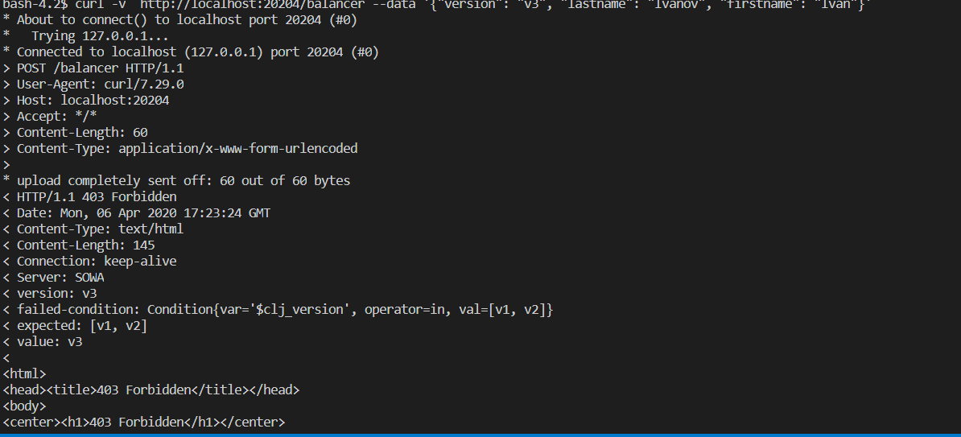The width and height of the screenshot is (961, 437).
Task: Click the application/x-www-form-urlencoded content type text
Action: click(x=237, y=148)
